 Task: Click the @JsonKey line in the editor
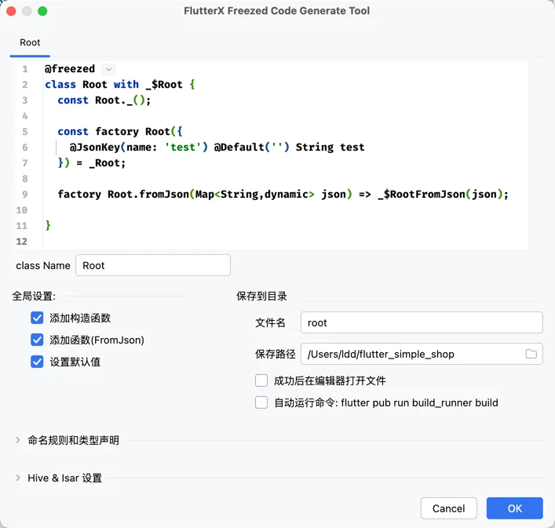tap(217, 147)
